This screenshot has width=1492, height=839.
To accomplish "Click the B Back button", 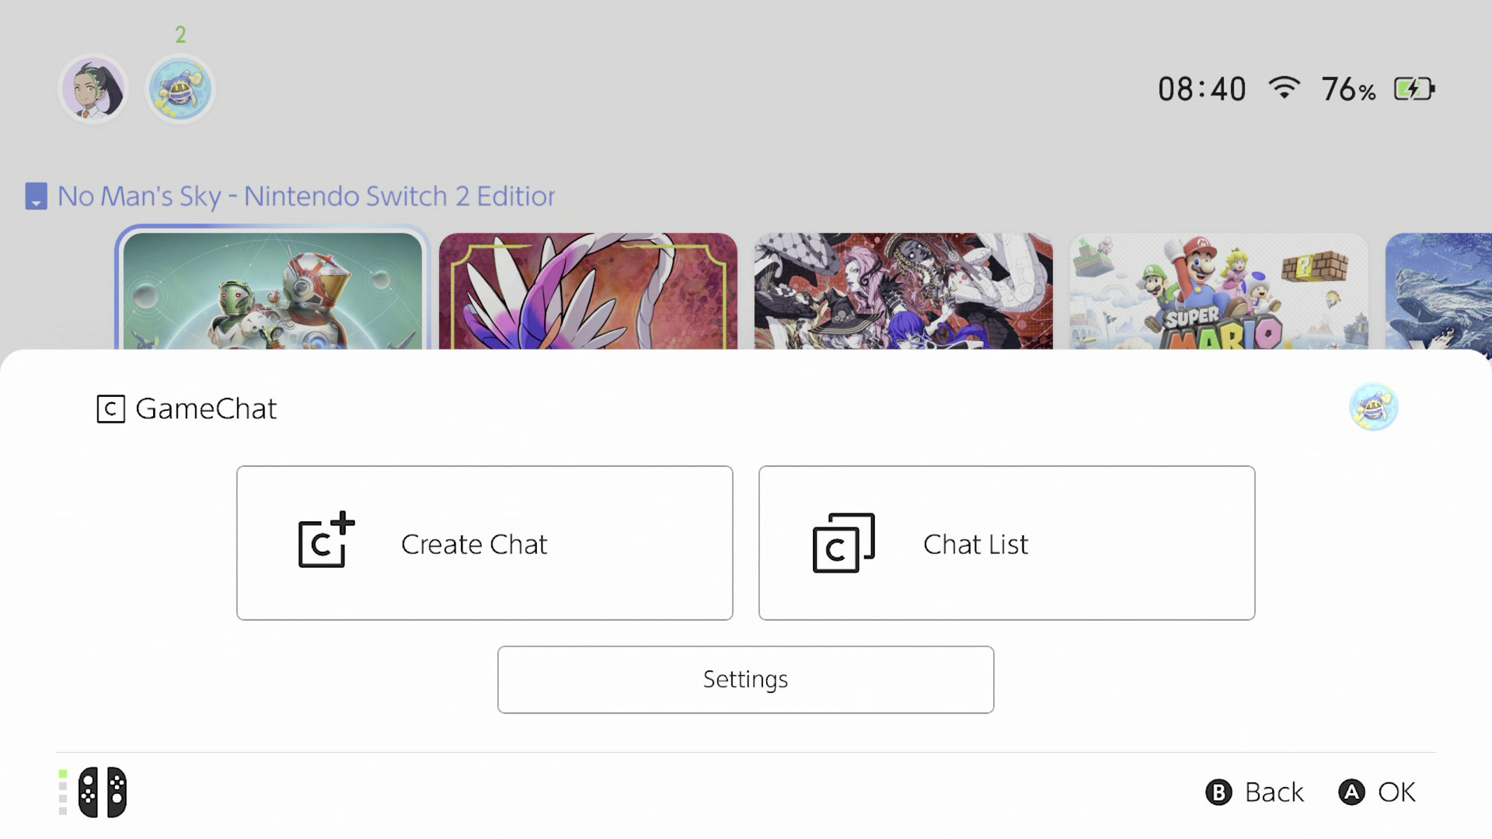I will pos(1254,792).
